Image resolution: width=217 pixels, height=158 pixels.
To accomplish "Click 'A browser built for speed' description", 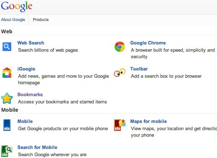I will click(173, 53).
